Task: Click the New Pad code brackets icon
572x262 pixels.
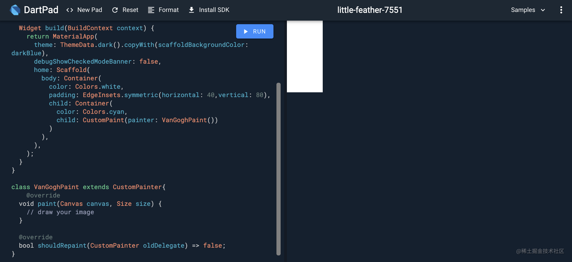Action: (x=70, y=10)
